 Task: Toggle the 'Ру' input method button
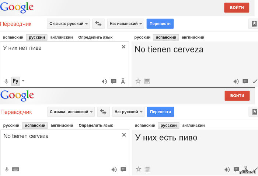15,81
